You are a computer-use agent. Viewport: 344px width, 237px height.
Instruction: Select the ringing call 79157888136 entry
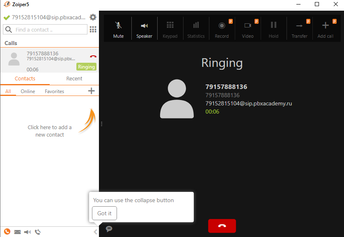[50, 60]
